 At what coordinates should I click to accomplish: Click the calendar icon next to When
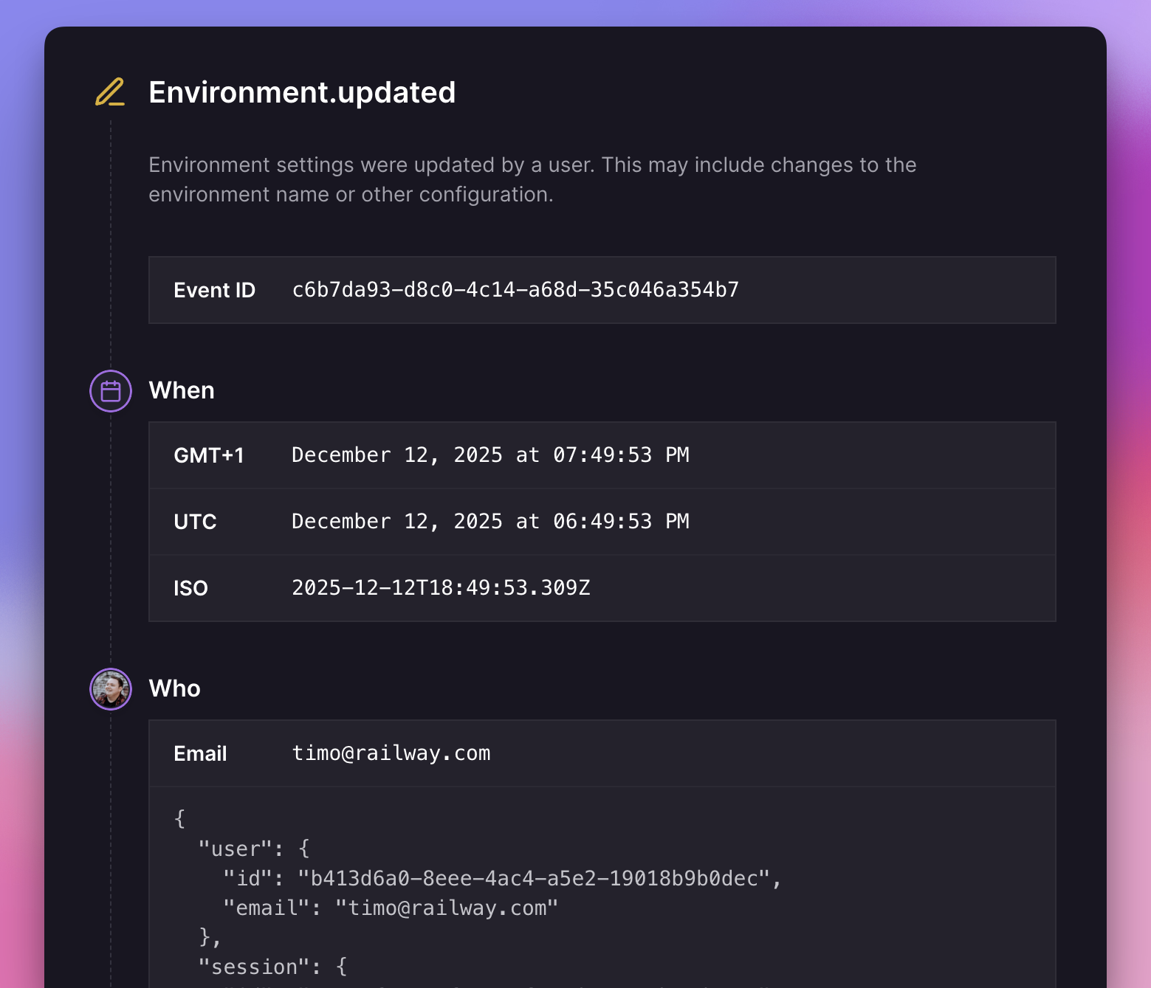coord(111,391)
